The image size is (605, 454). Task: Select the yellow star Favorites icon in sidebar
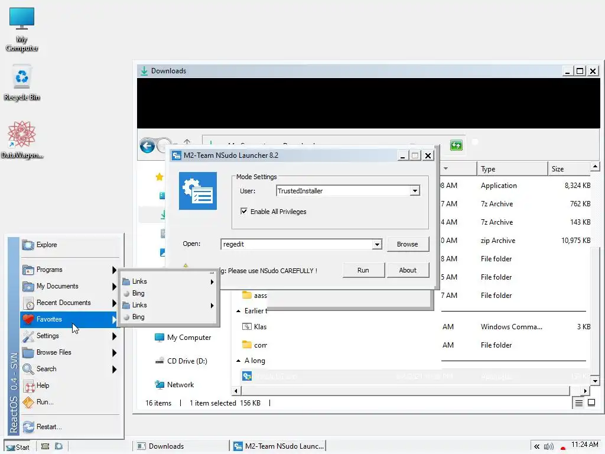(x=160, y=177)
